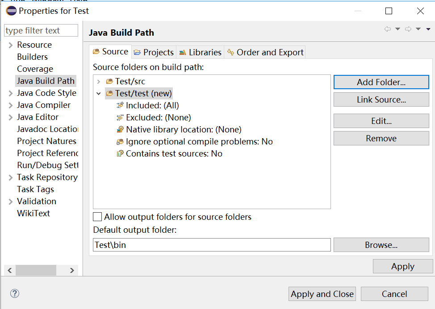Collapse the Test/test (new) folder node
Image resolution: width=435 pixels, height=309 pixels.
(x=99, y=94)
